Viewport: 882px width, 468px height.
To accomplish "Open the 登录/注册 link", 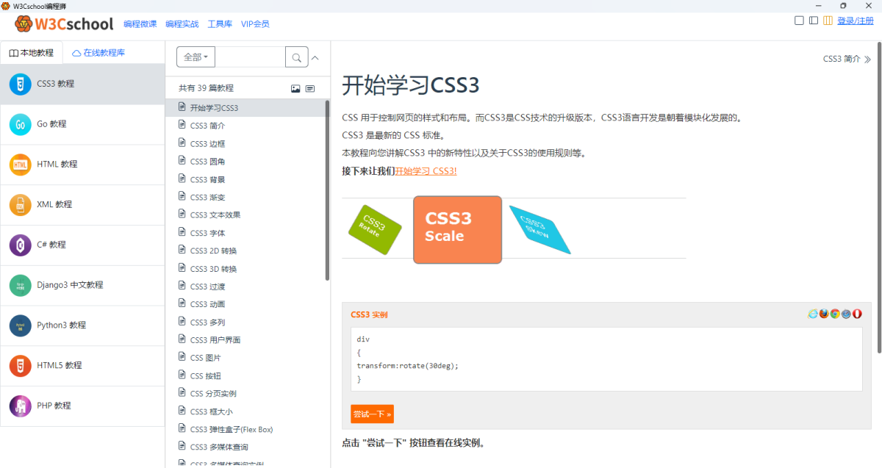I will (x=856, y=21).
